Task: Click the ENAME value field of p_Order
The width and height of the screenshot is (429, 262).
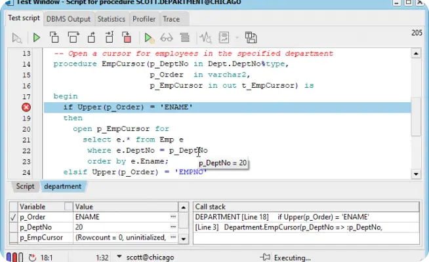Action: 118,216
